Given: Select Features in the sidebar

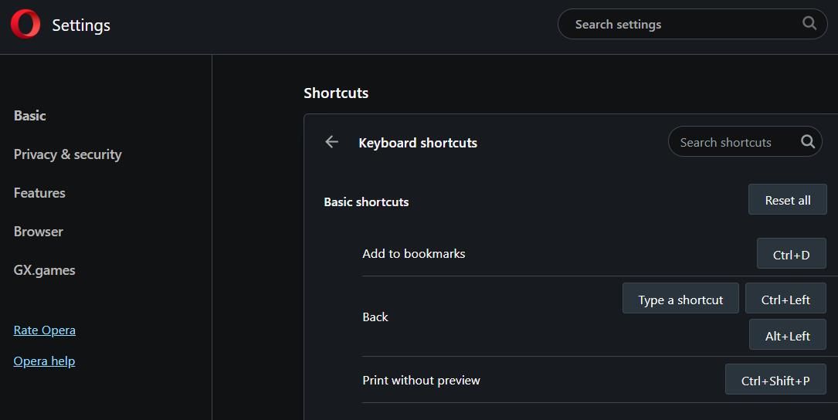Looking at the screenshot, I should coord(39,193).
